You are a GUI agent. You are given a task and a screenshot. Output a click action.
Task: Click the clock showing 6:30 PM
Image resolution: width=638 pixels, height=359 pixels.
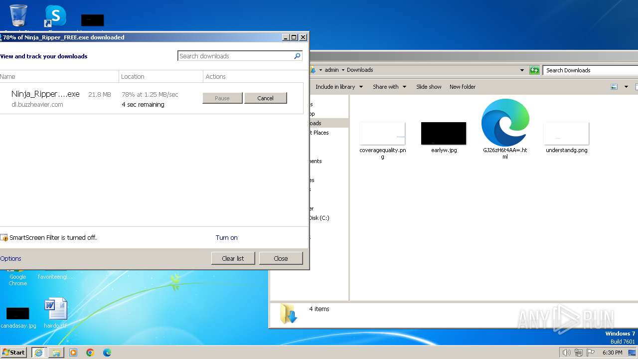click(x=612, y=353)
